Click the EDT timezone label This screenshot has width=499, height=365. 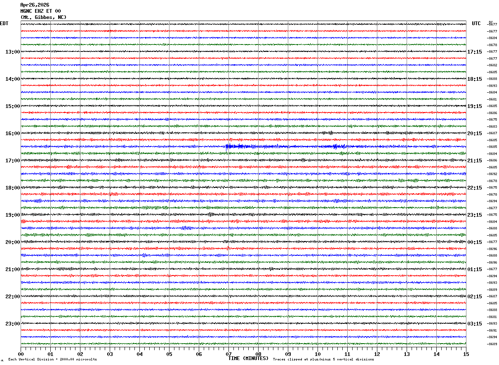[4, 23]
